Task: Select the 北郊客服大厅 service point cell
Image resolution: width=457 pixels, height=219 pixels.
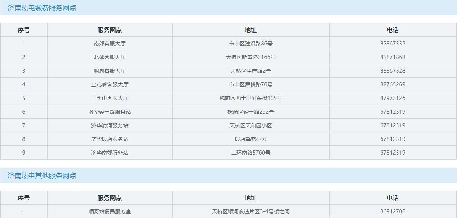Action: tap(109, 57)
